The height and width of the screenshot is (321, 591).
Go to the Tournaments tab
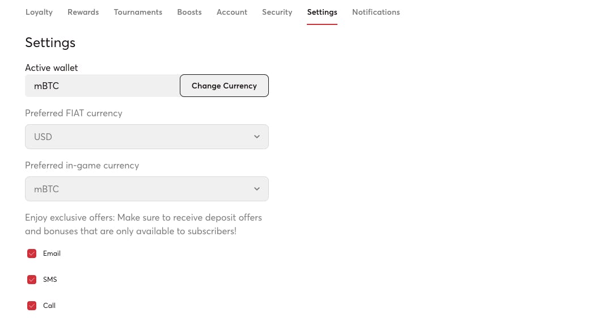click(x=138, y=12)
